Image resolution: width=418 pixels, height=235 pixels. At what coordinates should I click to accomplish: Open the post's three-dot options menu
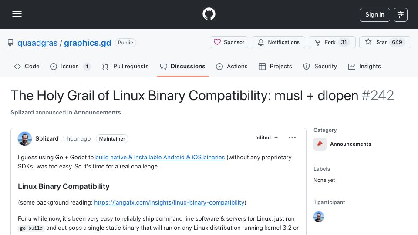click(x=292, y=138)
